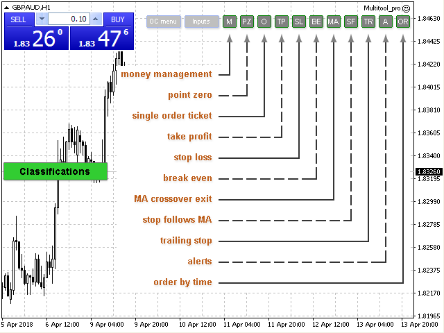The width and height of the screenshot is (444, 333).
Task: Toggle the MA crossover exit button
Action: click(333, 22)
